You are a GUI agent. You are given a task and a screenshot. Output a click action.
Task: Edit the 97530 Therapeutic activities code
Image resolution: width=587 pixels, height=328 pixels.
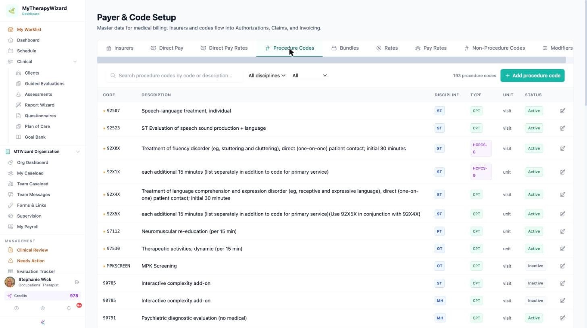562,249
